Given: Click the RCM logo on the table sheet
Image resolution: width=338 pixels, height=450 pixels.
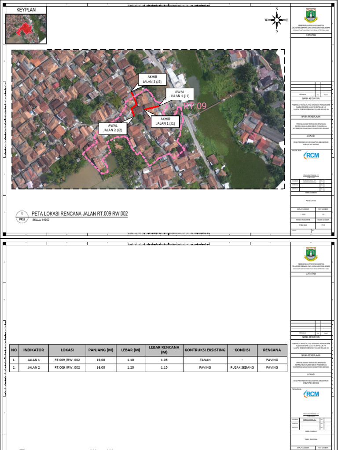Looking at the screenshot, I should click(x=312, y=394).
